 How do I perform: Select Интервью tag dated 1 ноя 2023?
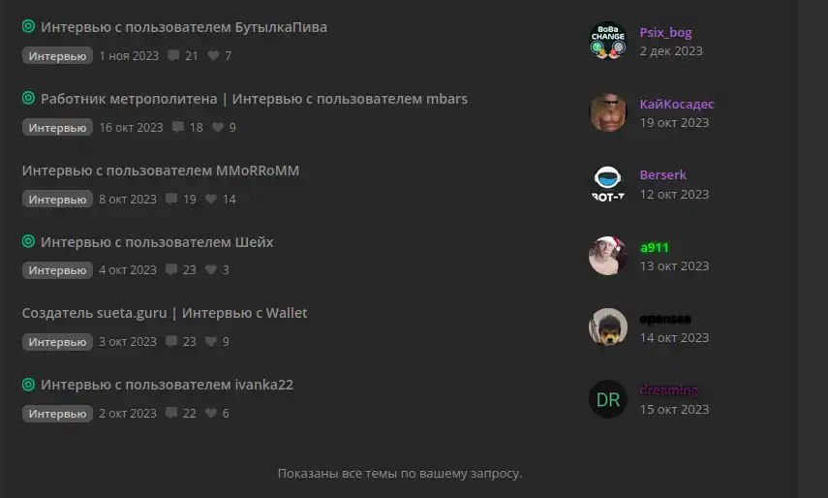coord(57,55)
